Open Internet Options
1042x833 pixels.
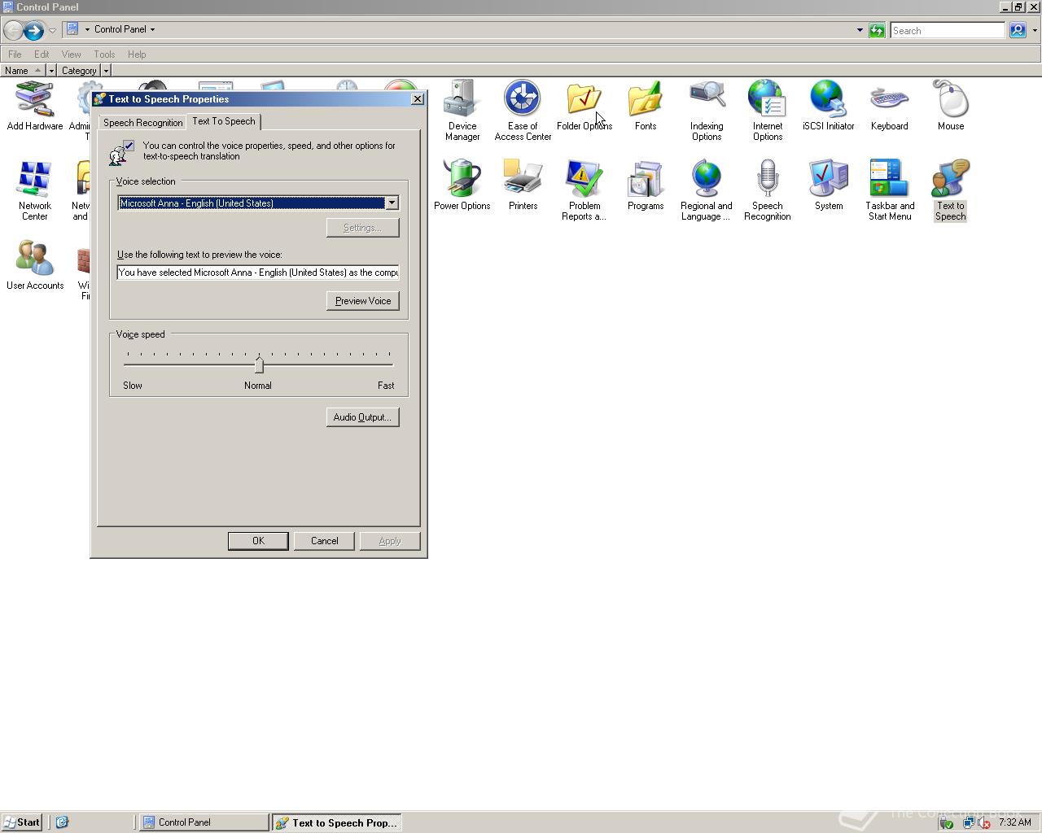point(768,111)
